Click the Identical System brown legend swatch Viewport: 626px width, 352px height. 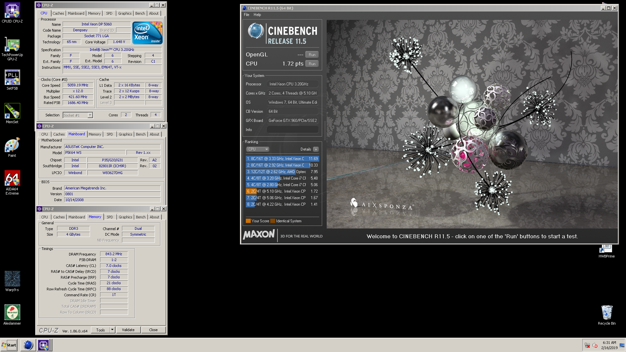273,221
